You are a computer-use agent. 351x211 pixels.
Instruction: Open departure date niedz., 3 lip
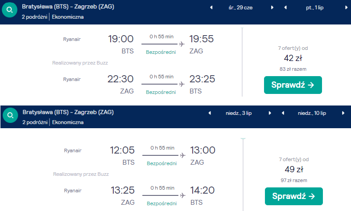point(239,113)
